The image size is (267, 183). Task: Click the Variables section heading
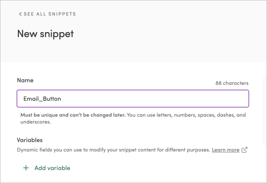[29, 140]
